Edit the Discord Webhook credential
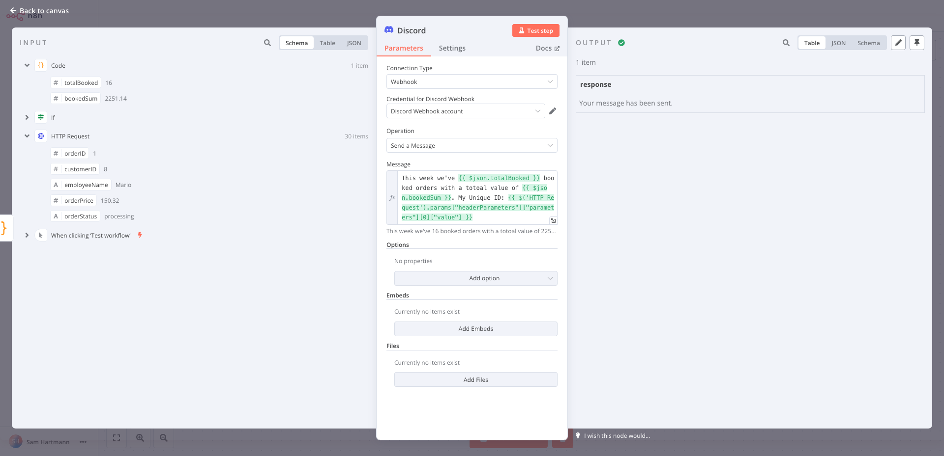 coord(553,111)
